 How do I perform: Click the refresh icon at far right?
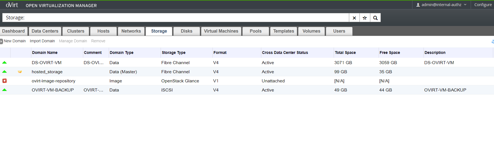pos(492,41)
